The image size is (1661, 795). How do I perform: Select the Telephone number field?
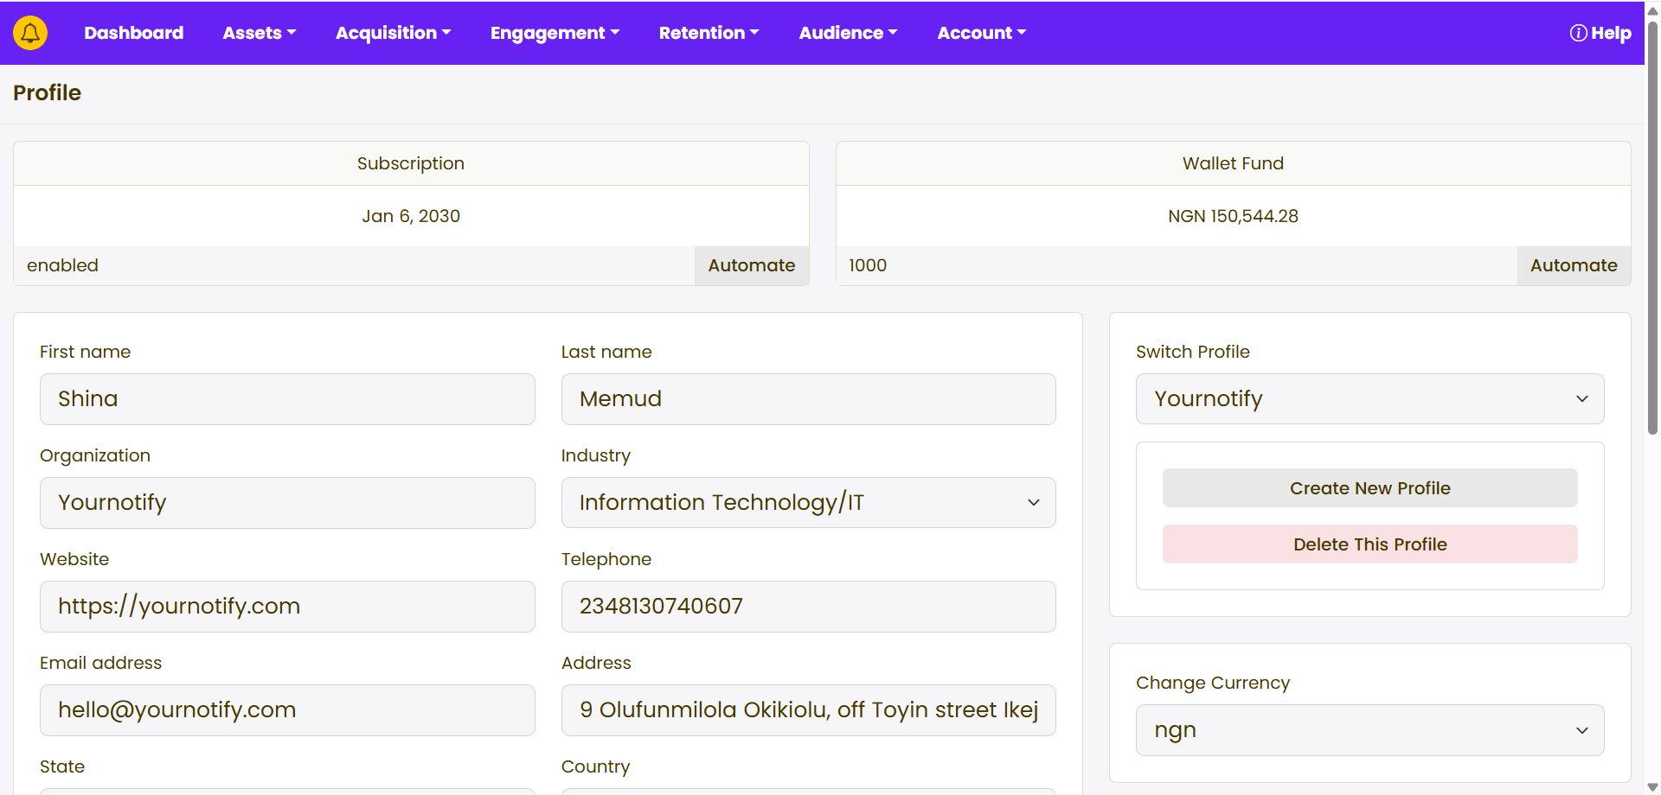[x=808, y=607]
